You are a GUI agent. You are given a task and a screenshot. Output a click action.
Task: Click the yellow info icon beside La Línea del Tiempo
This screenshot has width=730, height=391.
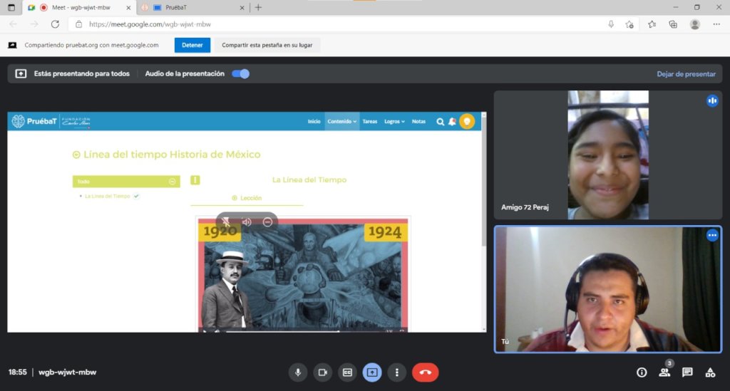tap(195, 180)
